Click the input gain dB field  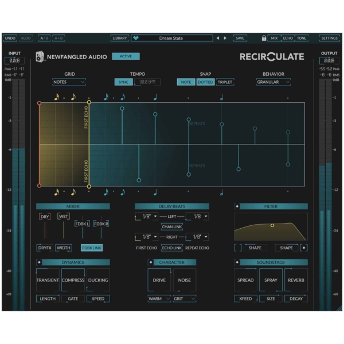[14, 61]
